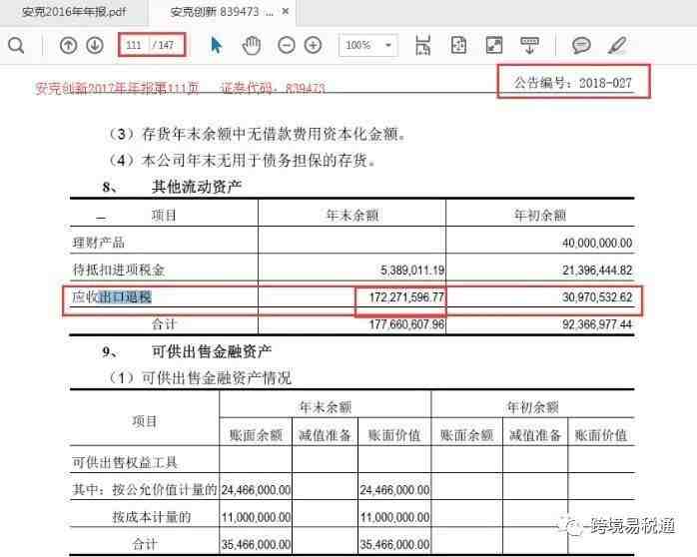Image resolution: width=697 pixels, height=557 pixels.
Task: Click the 应收出口退税 row label
Action: tap(112, 297)
